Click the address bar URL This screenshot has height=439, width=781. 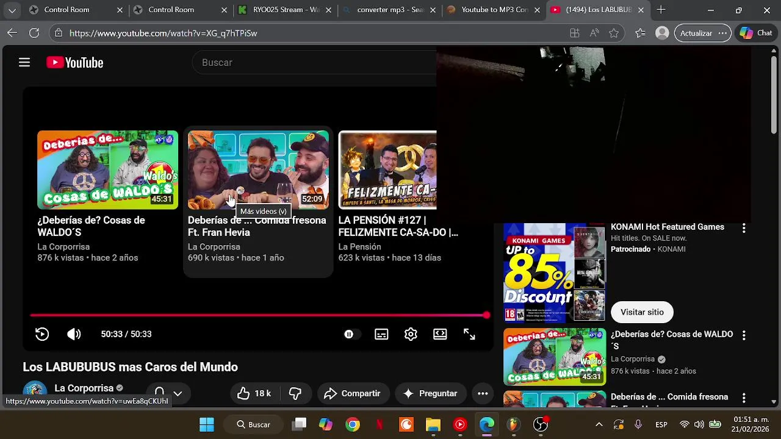point(164,34)
